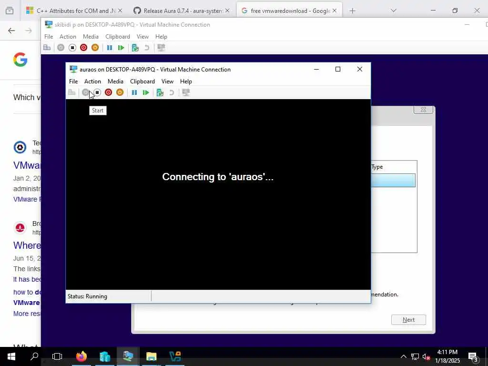Save auraos VM state with the orange icon
This screenshot has width=488, height=366.
[x=120, y=92]
